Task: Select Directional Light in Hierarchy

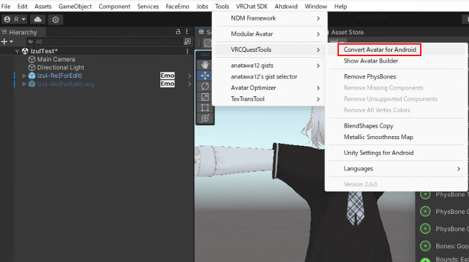Action: (60, 67)
